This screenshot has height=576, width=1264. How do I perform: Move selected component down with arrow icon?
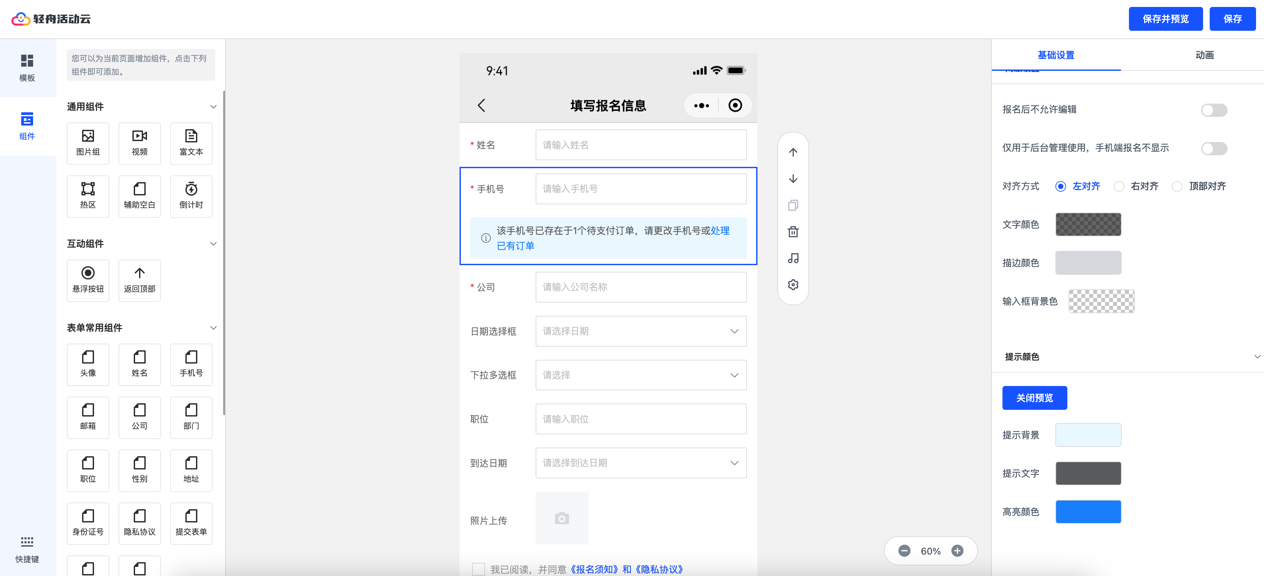click(793, 178)
